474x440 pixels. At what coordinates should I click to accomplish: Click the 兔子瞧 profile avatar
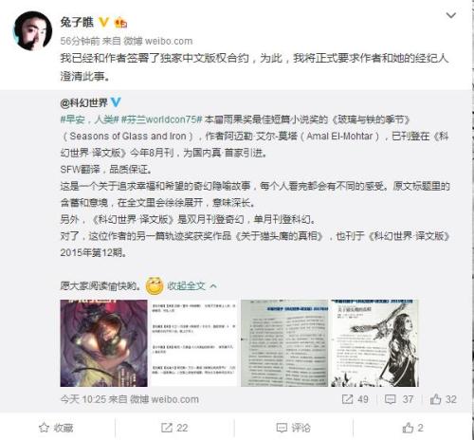[x=33, y=30]
